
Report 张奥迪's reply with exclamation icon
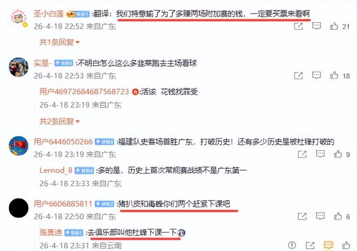[292, 246]
